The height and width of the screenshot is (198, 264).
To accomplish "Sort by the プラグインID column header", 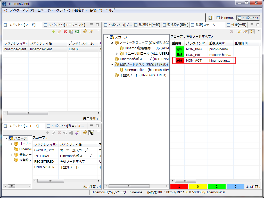I will coord(196,43).
